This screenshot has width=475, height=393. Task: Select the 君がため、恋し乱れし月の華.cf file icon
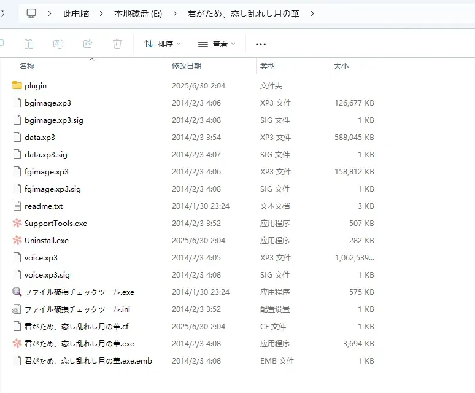17,326
